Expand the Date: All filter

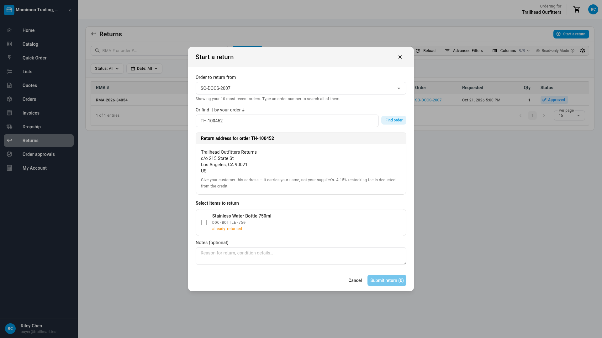[144, 69]
